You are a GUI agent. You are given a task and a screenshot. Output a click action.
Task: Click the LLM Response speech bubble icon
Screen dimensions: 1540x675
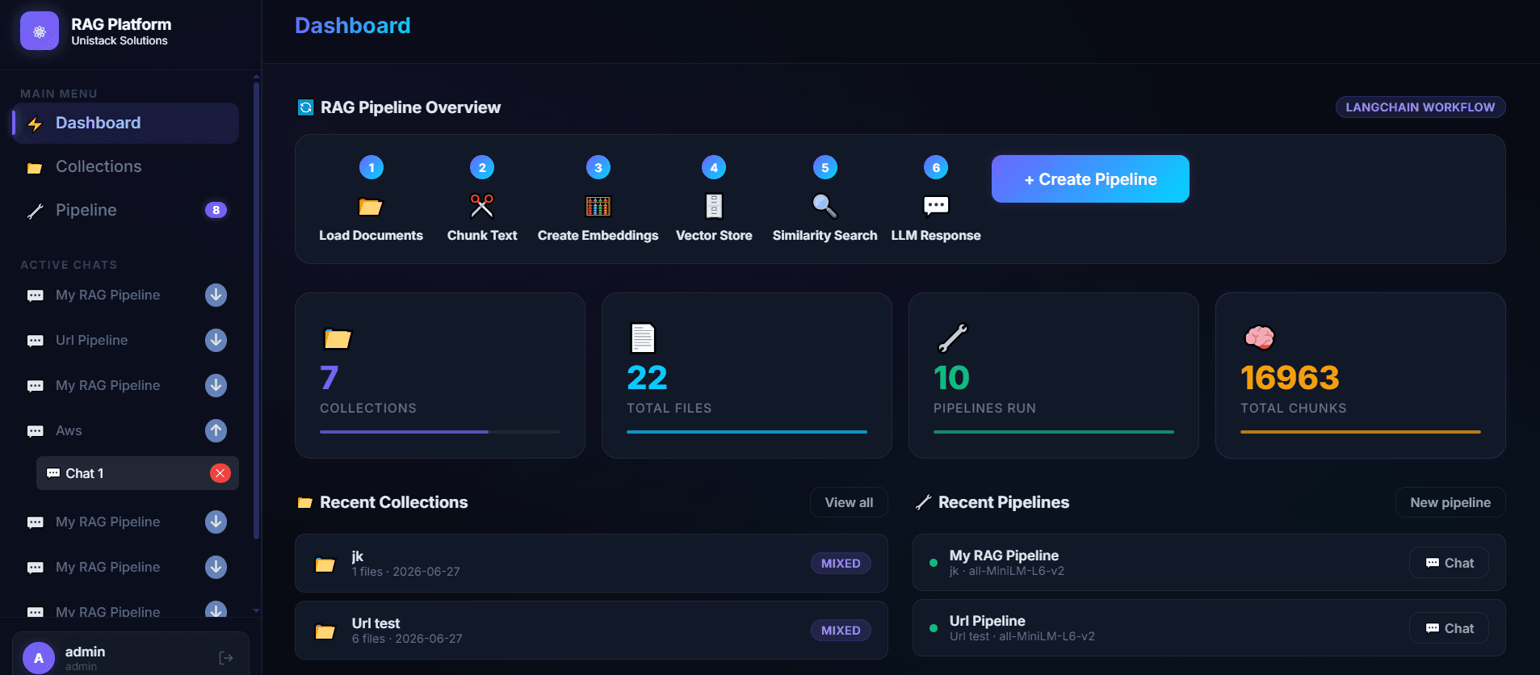click(936, 207)
